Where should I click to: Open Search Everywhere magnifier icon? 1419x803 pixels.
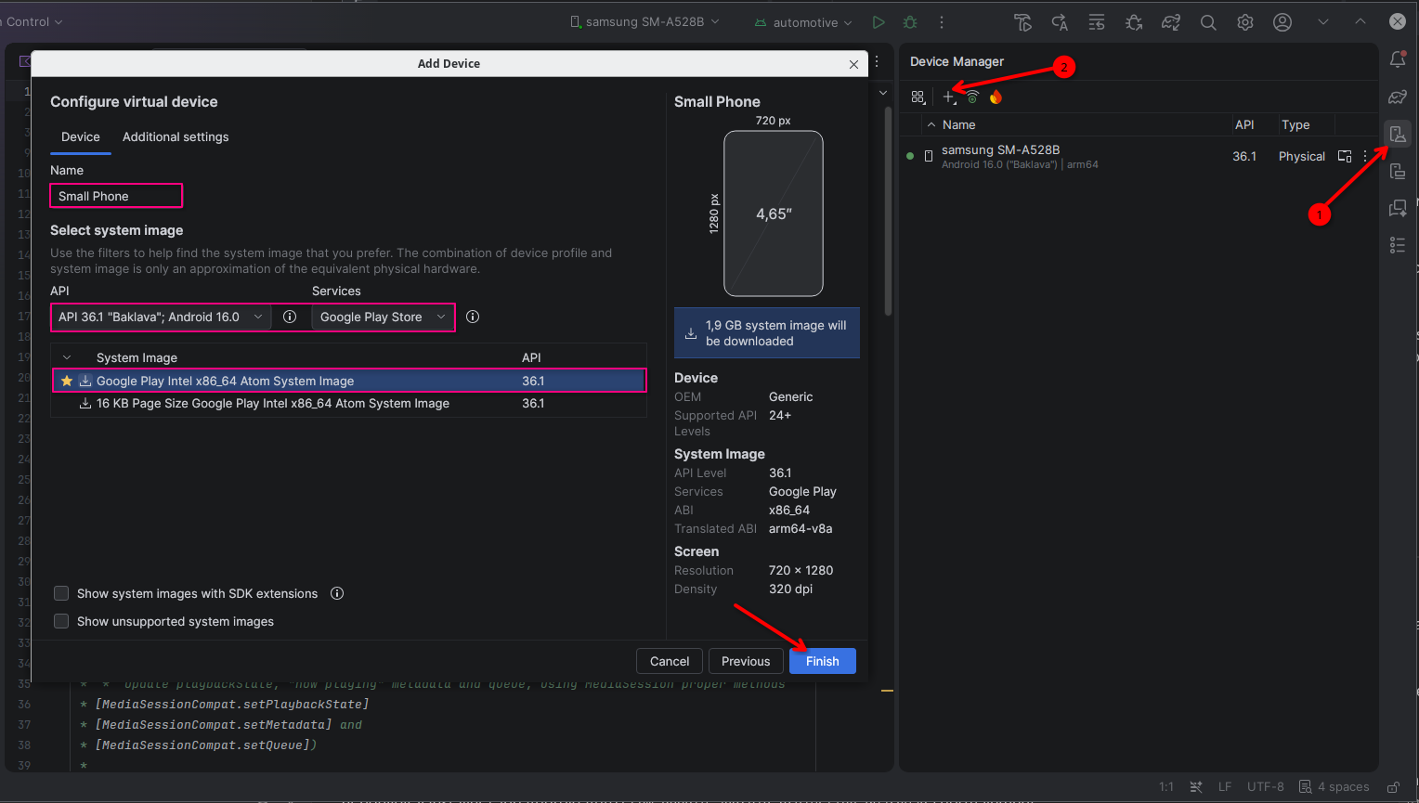[1208, 22]
